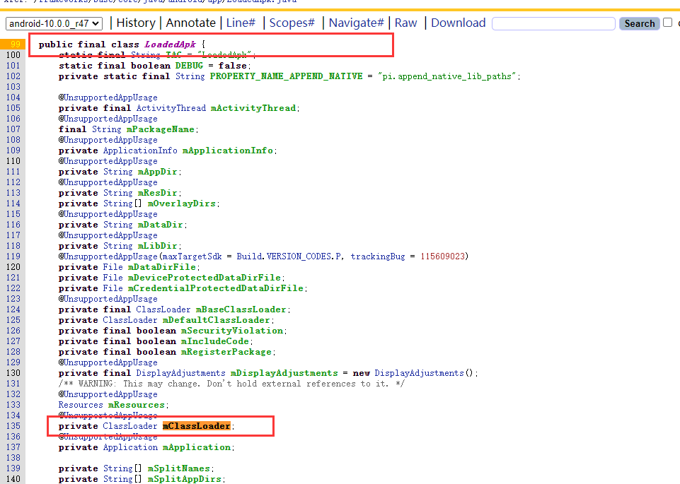The width and height of the screenshot is (680, 484).
Task: Click the DEBUG constant definition
Action: click(189, 66)
